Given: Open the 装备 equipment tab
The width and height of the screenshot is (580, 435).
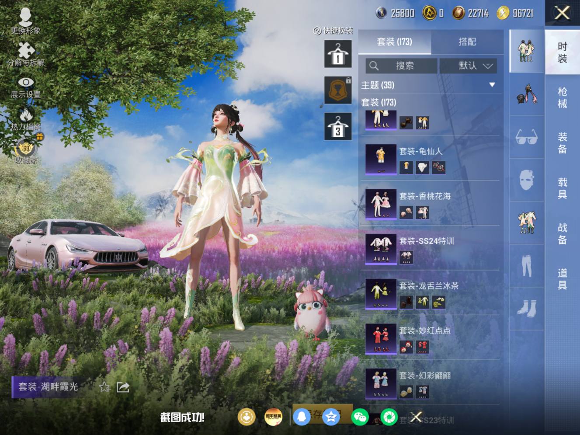Looking at the screenshot, I should tap(563, 143).
